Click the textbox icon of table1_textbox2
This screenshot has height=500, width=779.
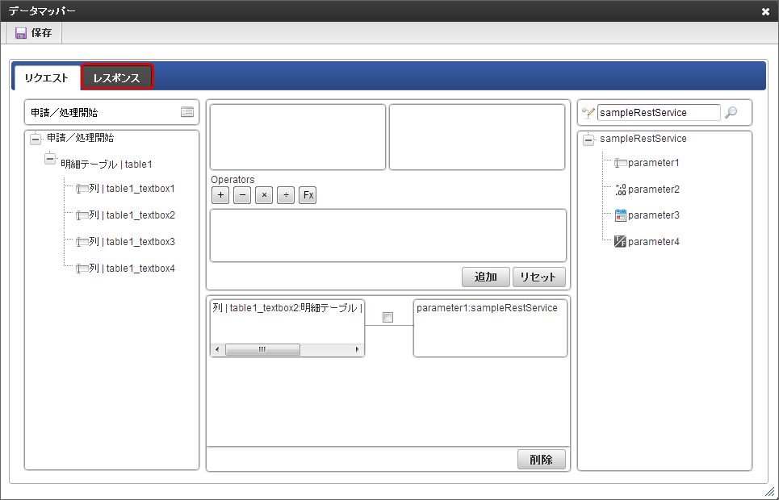(x=82, y=215)
